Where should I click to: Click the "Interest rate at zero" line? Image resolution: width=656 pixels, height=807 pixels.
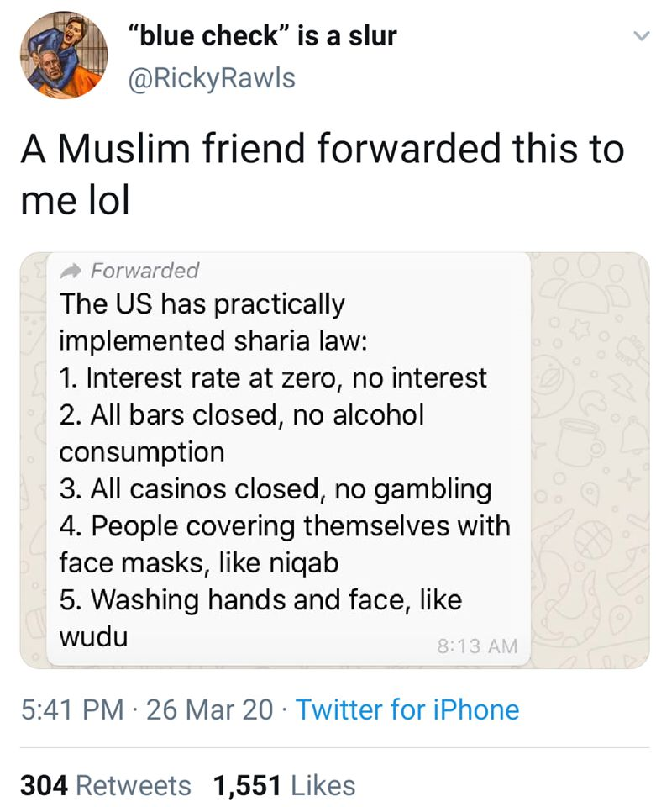[273, 377]
